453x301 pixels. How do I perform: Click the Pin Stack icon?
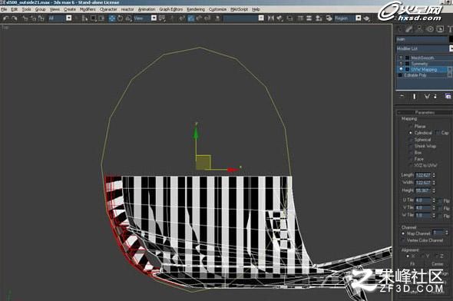click(x=402, y=96)
